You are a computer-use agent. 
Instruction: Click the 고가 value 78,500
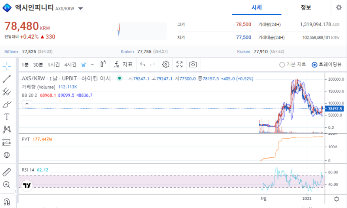click(243, 24)
